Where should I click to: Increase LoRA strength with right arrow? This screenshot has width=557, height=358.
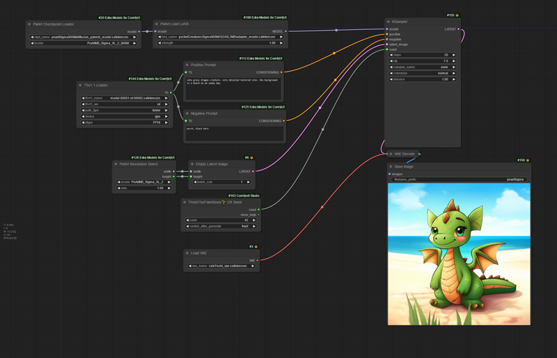(x=281, y=43)
